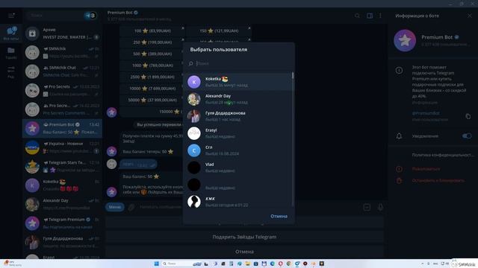Click the sidebar chat search field
Viewport: 478px width, 268px height.
[x=55, y=15]
